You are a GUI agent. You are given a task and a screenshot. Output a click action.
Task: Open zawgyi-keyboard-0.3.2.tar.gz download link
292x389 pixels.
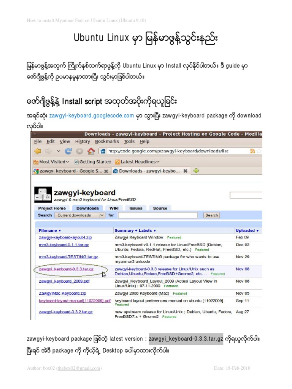tap(65, 312)
